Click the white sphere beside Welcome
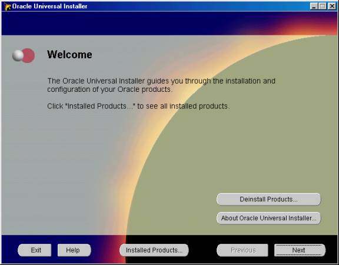This screenshot has height=265, width=339. 18,55
